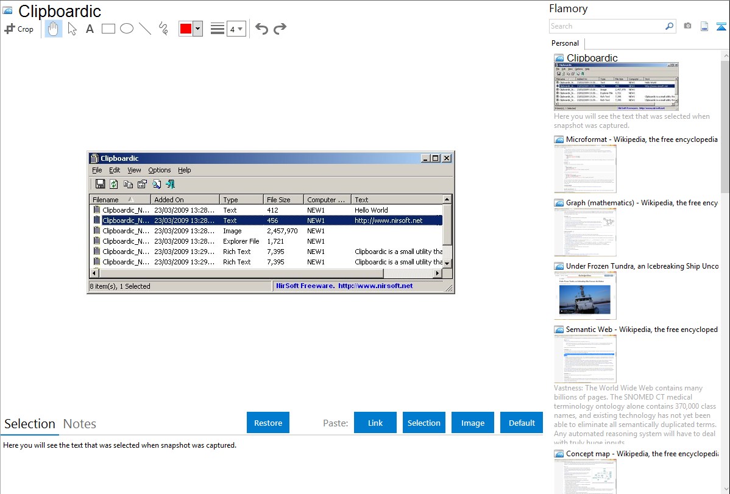Viewport: 730px width, 494px height.
Task: Click the red color swatch
Action: tap(186, 29)
